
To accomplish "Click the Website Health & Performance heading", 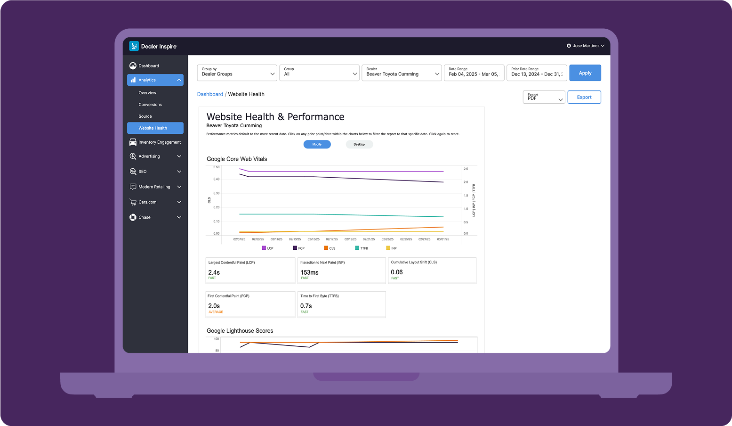I will point(275,117).
